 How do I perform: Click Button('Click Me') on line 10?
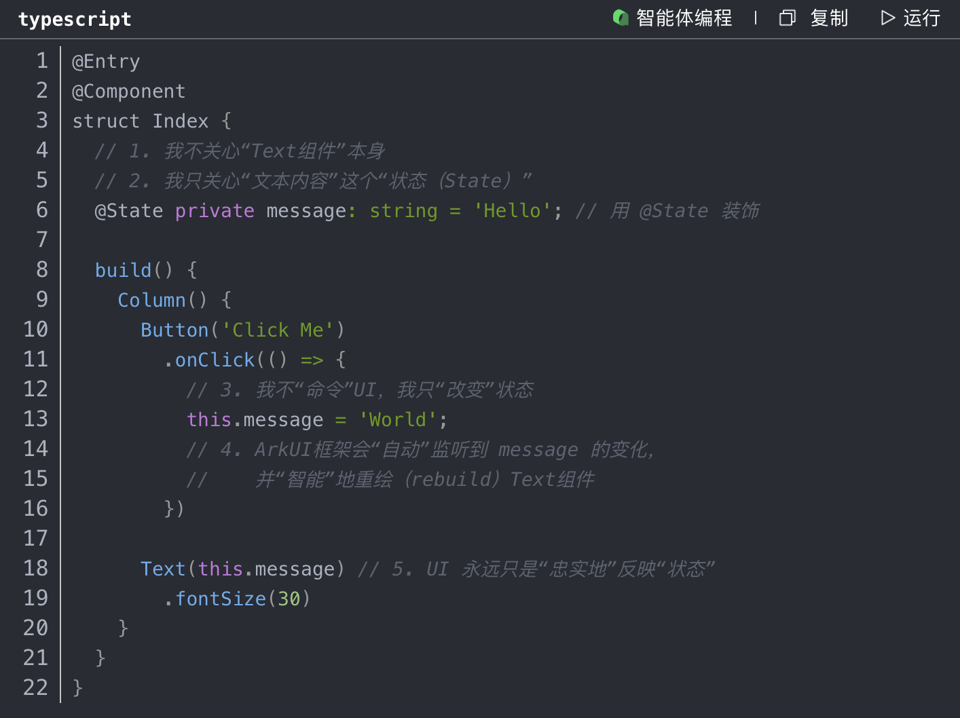(241, 329)
